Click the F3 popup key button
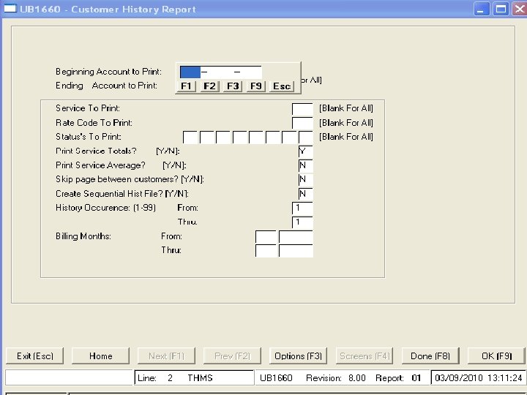Image resolution: width=527 pixels, height=395 pixels. [x=233, y=86]
